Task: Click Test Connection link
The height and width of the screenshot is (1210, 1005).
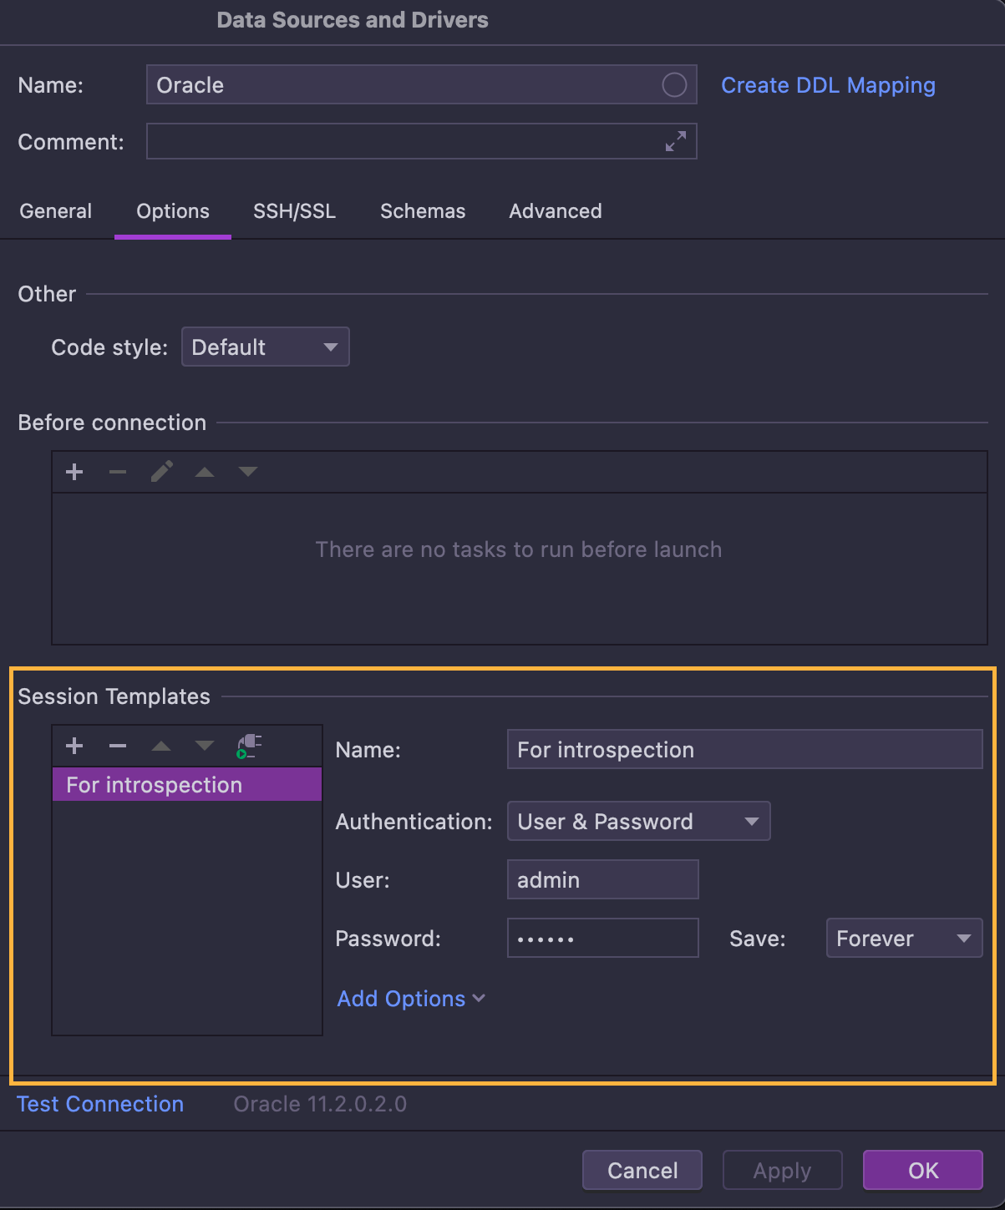Action: coord(100,1104)
